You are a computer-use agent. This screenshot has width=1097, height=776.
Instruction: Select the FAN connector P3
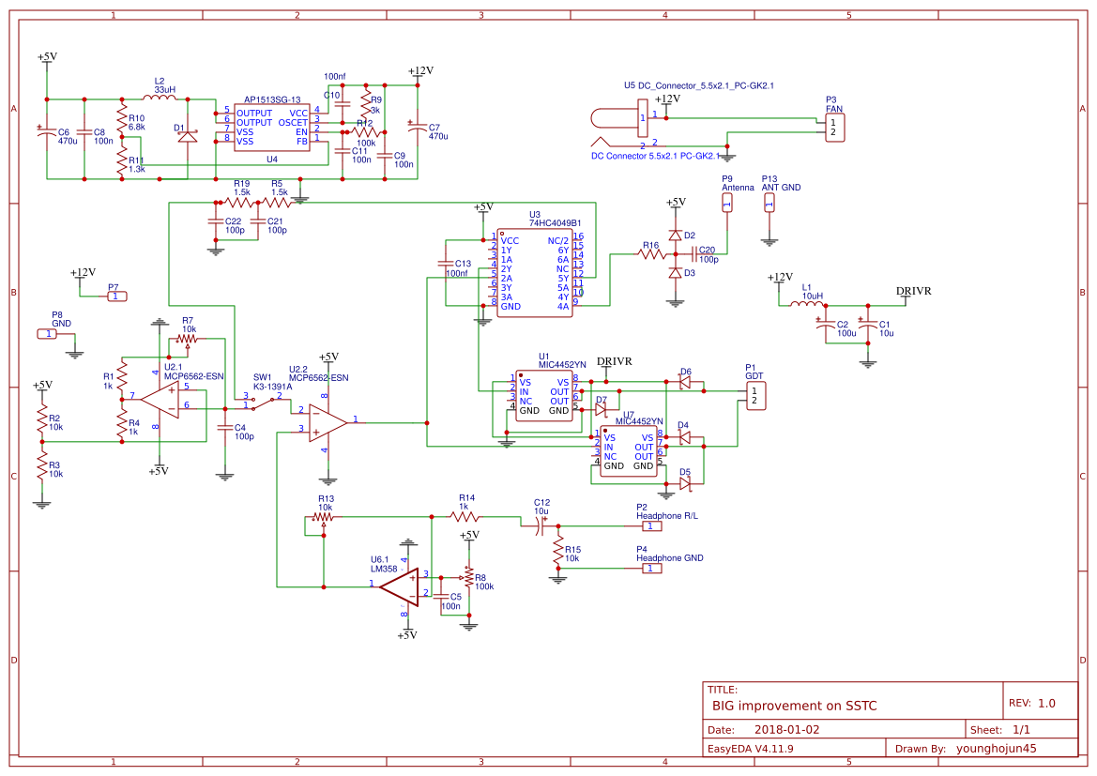(835, 127)
